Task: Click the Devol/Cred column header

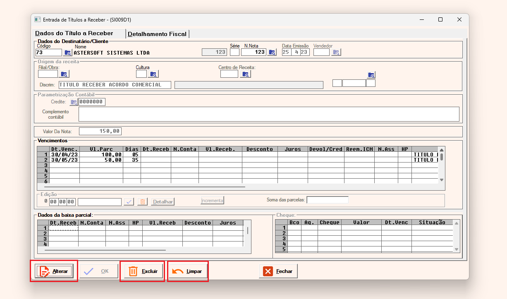Action: 326,149
